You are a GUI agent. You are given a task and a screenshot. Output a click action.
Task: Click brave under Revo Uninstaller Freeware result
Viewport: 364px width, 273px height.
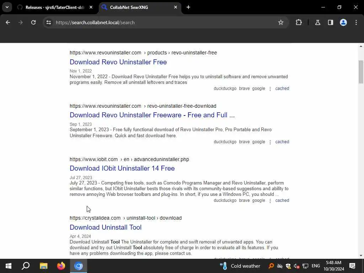point(244,142)
